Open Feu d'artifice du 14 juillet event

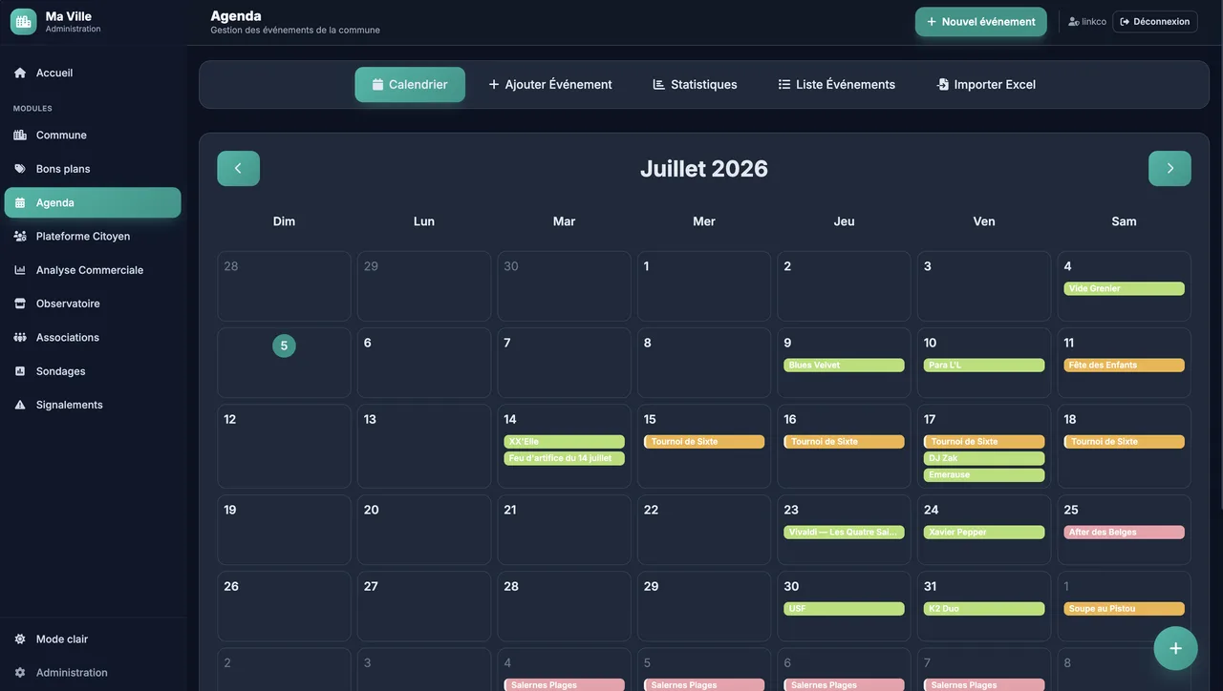point(564,458)
